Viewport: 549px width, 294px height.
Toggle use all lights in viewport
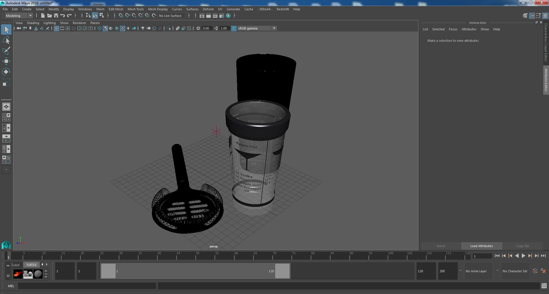click(x=128, y=28)
